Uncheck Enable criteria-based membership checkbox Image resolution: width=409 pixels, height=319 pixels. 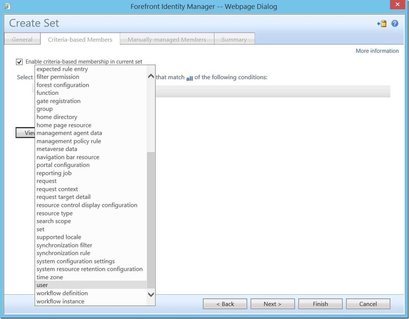19,62
